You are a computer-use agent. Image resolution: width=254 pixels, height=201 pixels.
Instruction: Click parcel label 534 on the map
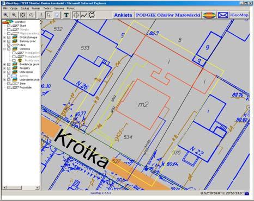pos(128,137)
